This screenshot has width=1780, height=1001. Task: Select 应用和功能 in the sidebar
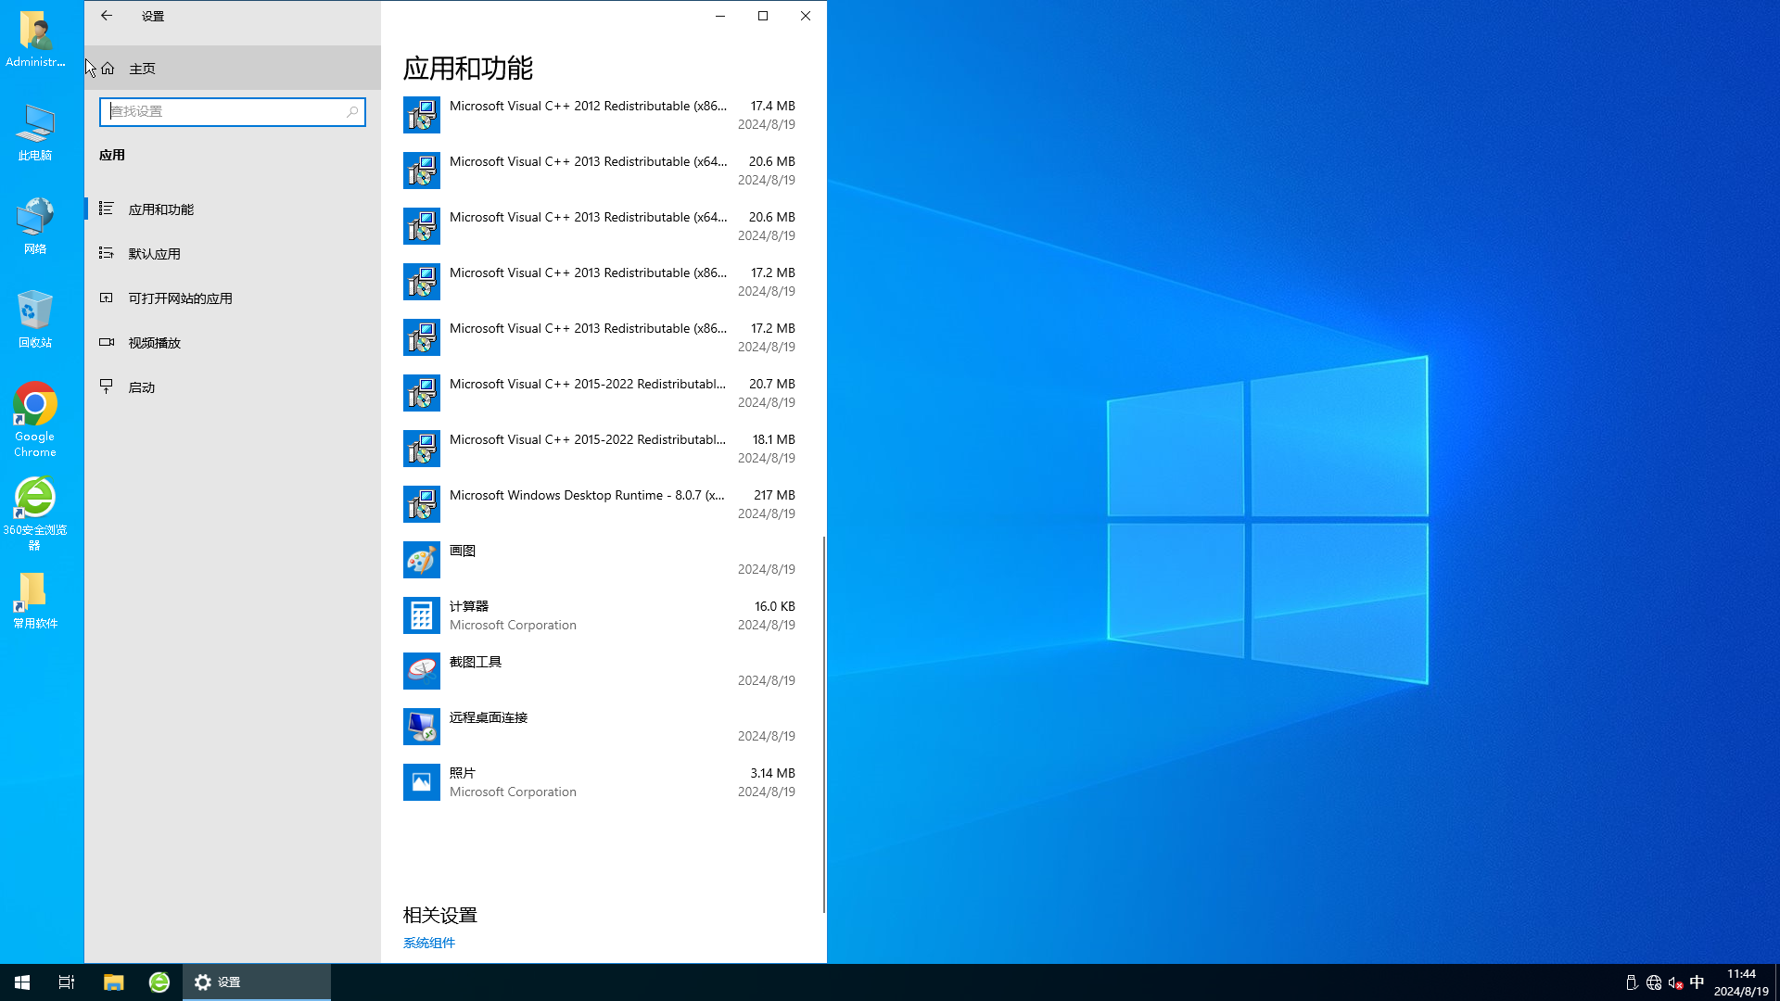[233, 209]
